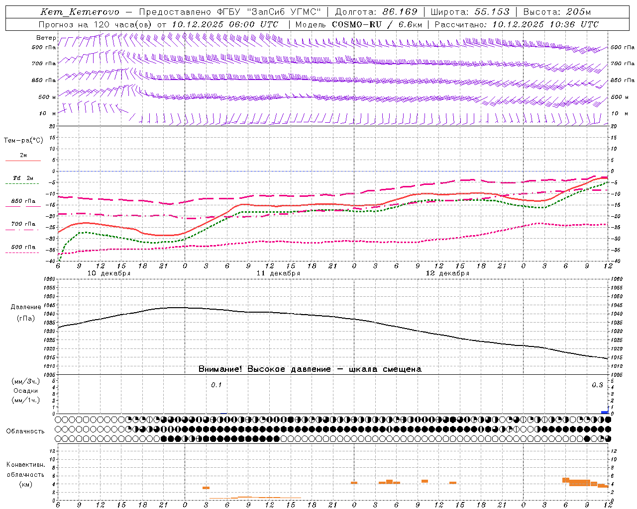The height and width of the screenshot is (509, 637).
Task: Click the Давление pressure panel label
Action: coord(26,307)
